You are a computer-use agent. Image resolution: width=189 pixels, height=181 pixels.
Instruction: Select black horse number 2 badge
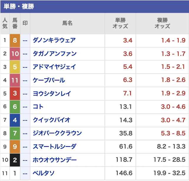click(15, 160)
